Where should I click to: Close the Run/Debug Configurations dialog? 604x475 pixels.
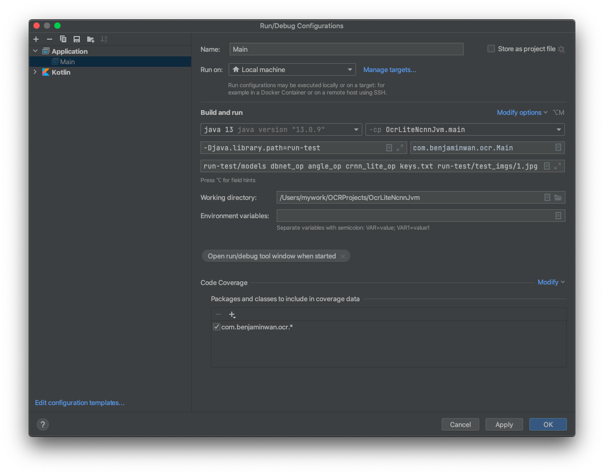37,26
